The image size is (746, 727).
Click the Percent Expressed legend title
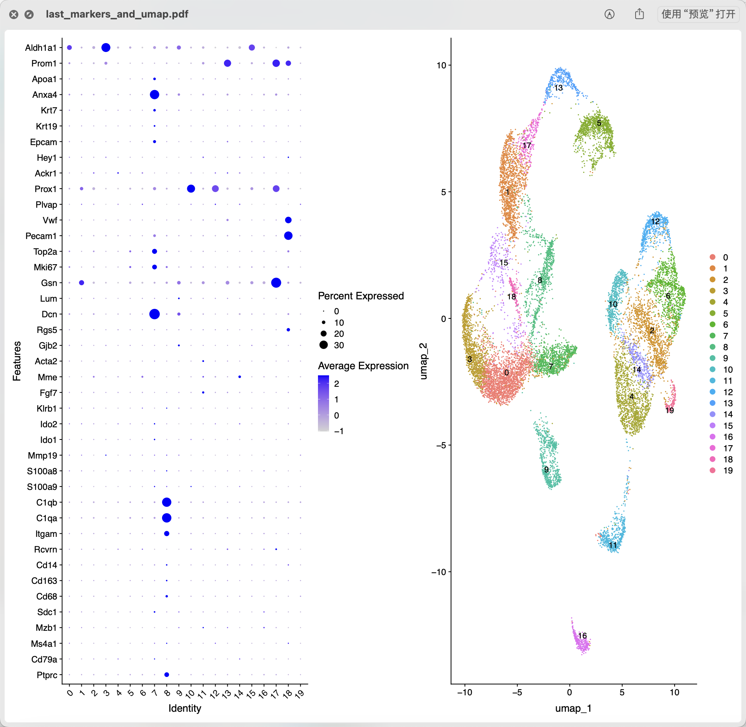click(x=361, y=296)
